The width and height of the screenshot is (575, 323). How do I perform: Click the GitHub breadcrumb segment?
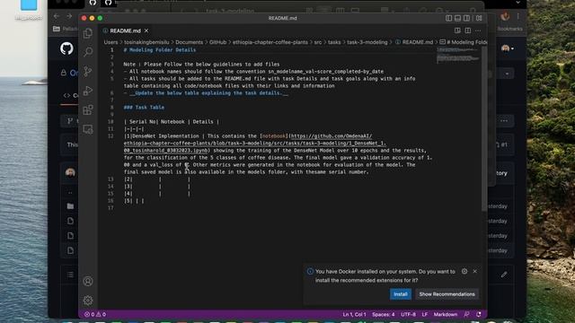pos(217,42)
